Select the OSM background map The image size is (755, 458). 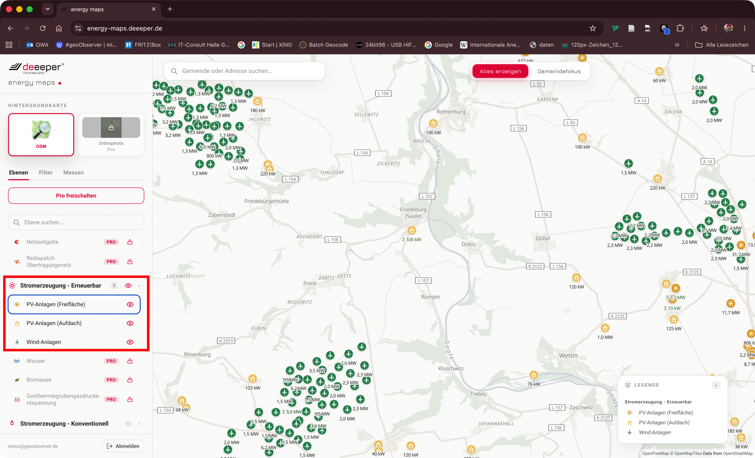[41, 135]
